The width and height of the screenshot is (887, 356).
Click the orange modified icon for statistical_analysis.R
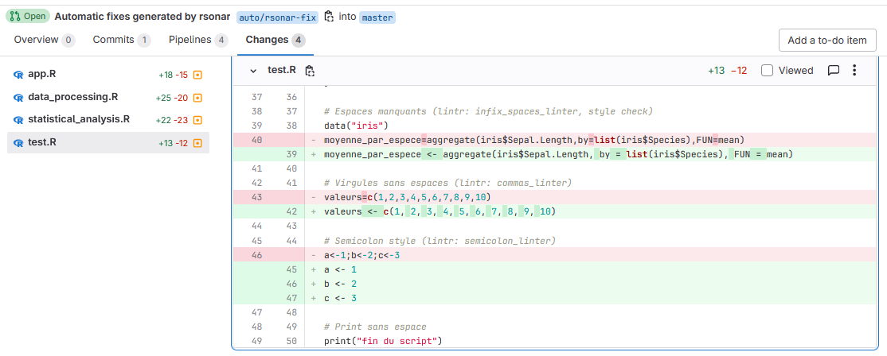pyautogui.click(x=197, y=120)
